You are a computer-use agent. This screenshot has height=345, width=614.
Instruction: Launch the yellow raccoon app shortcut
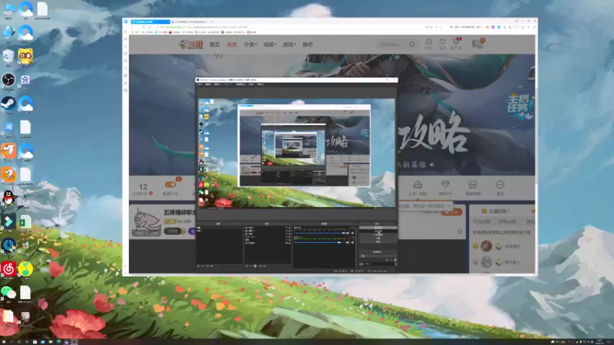25,57
